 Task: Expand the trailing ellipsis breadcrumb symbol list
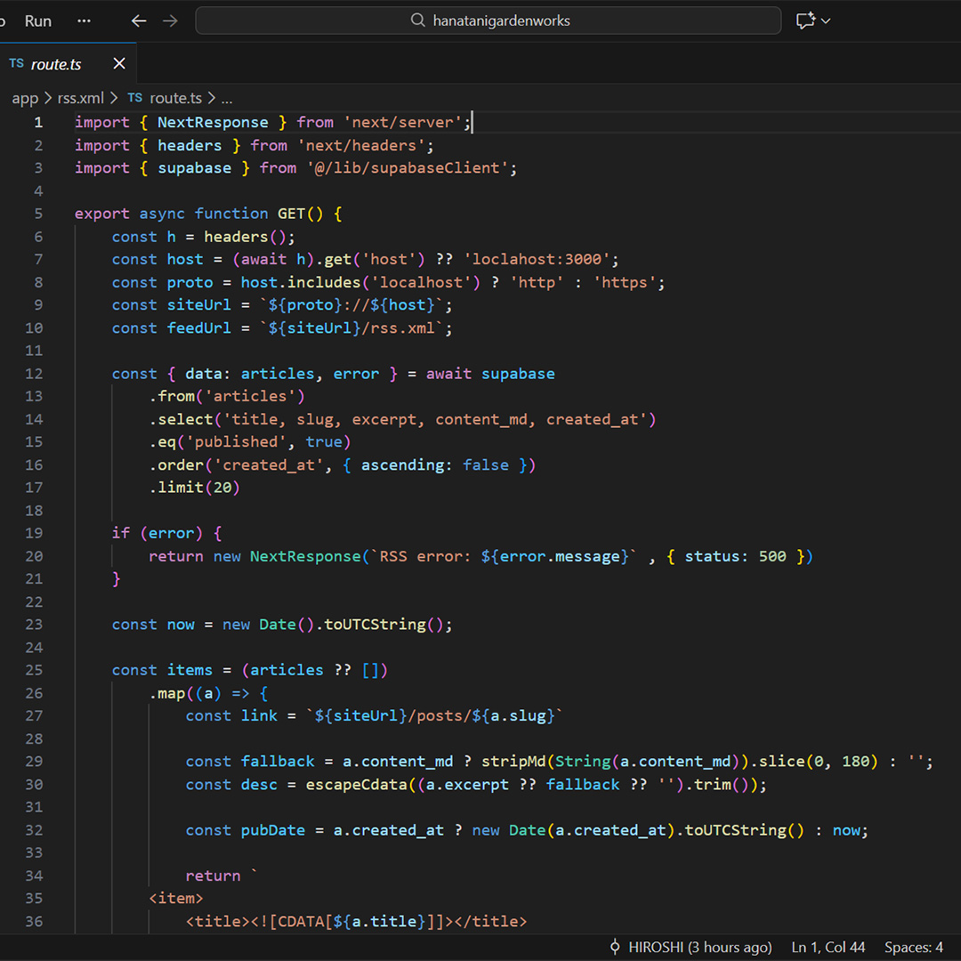pyautogui.click(x=227, y=98)
